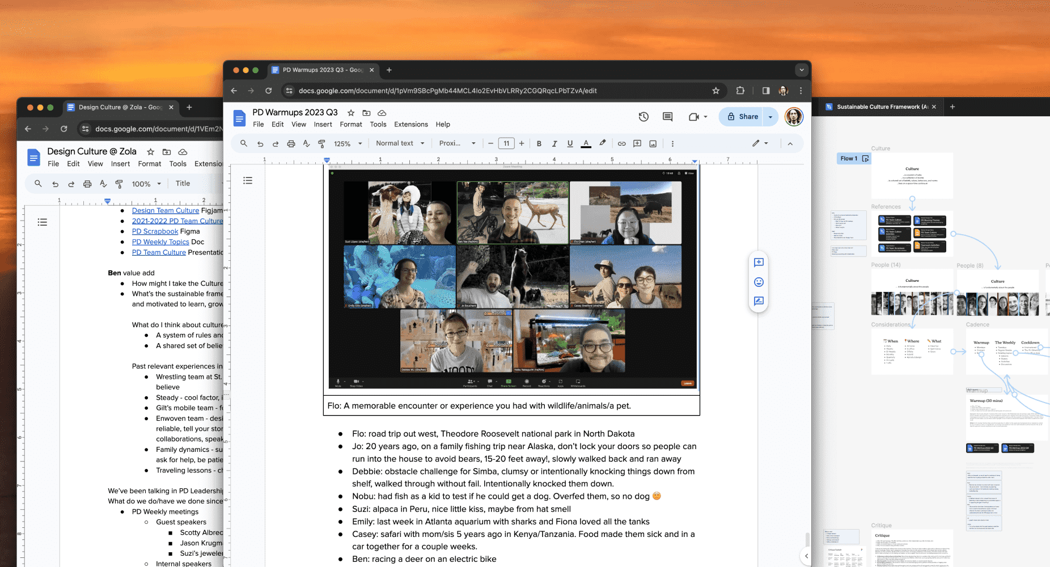Click paint format icon in PD Warmups toolbar
The width and height of the screenshot is (1050, 567).
[321, 144]
